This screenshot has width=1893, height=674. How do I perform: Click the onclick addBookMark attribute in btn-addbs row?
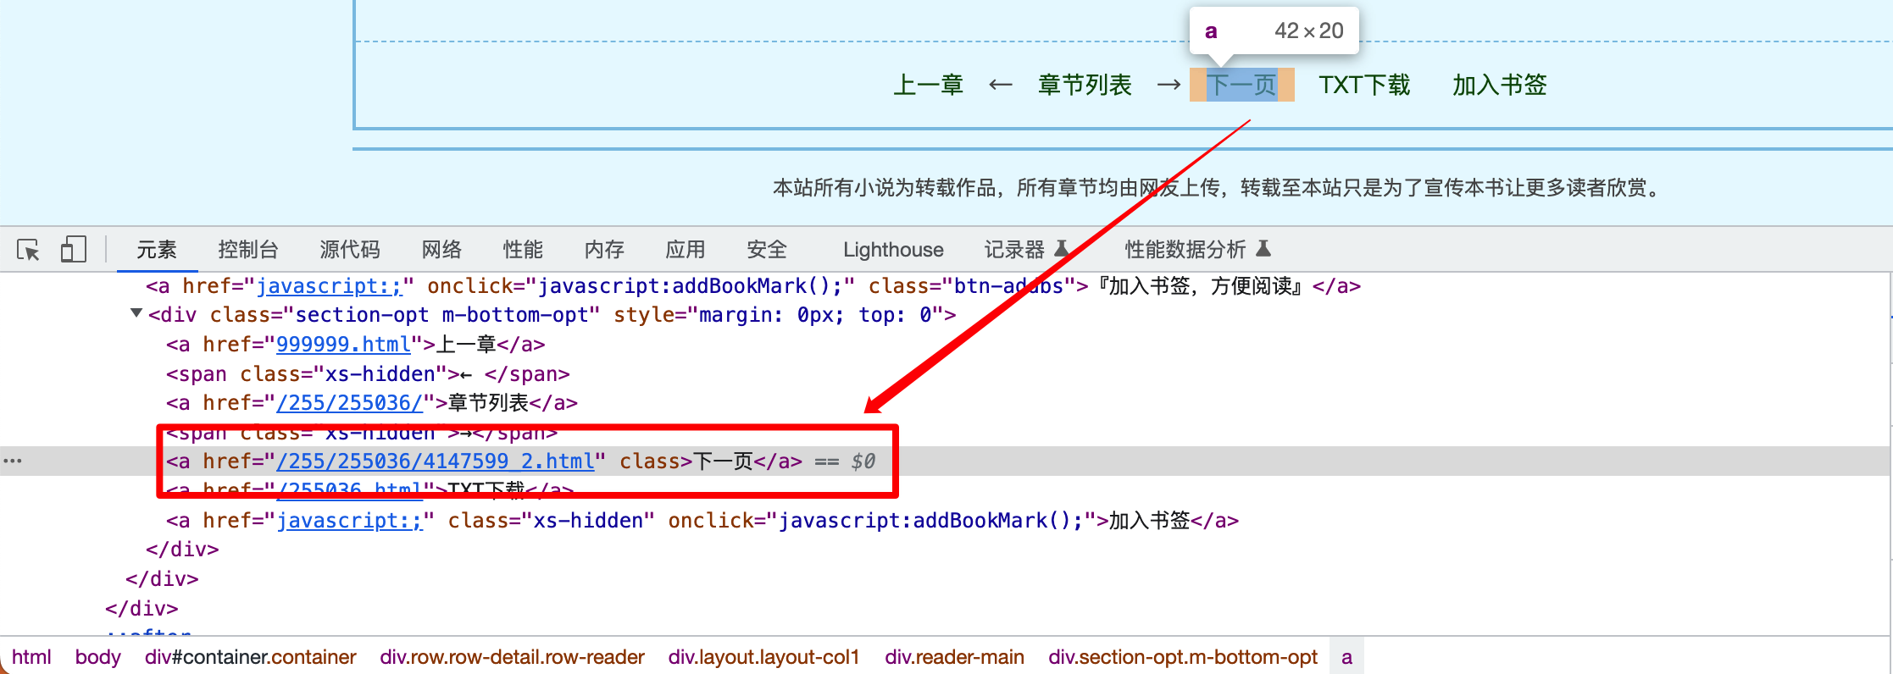click(x=641, y=286)
